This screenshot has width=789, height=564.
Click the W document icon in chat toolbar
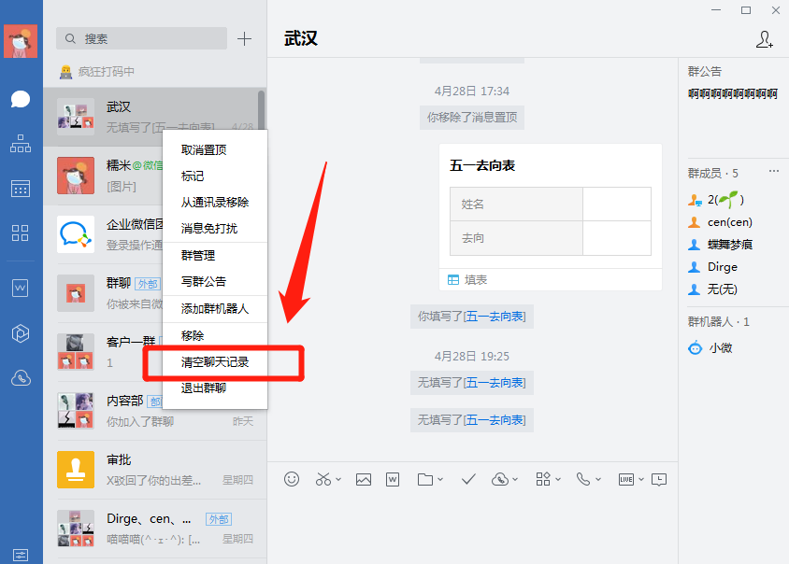[x=393, y=480]
